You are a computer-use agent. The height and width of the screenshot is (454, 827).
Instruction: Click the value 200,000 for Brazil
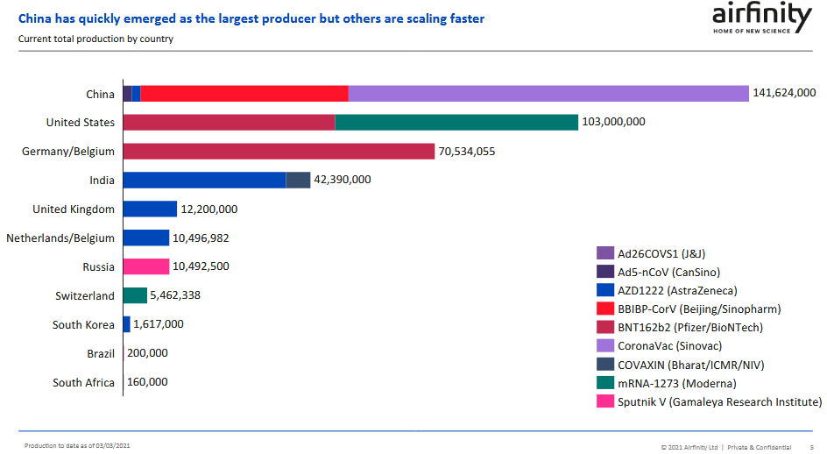pyautogui.click(x=147, y=352)
